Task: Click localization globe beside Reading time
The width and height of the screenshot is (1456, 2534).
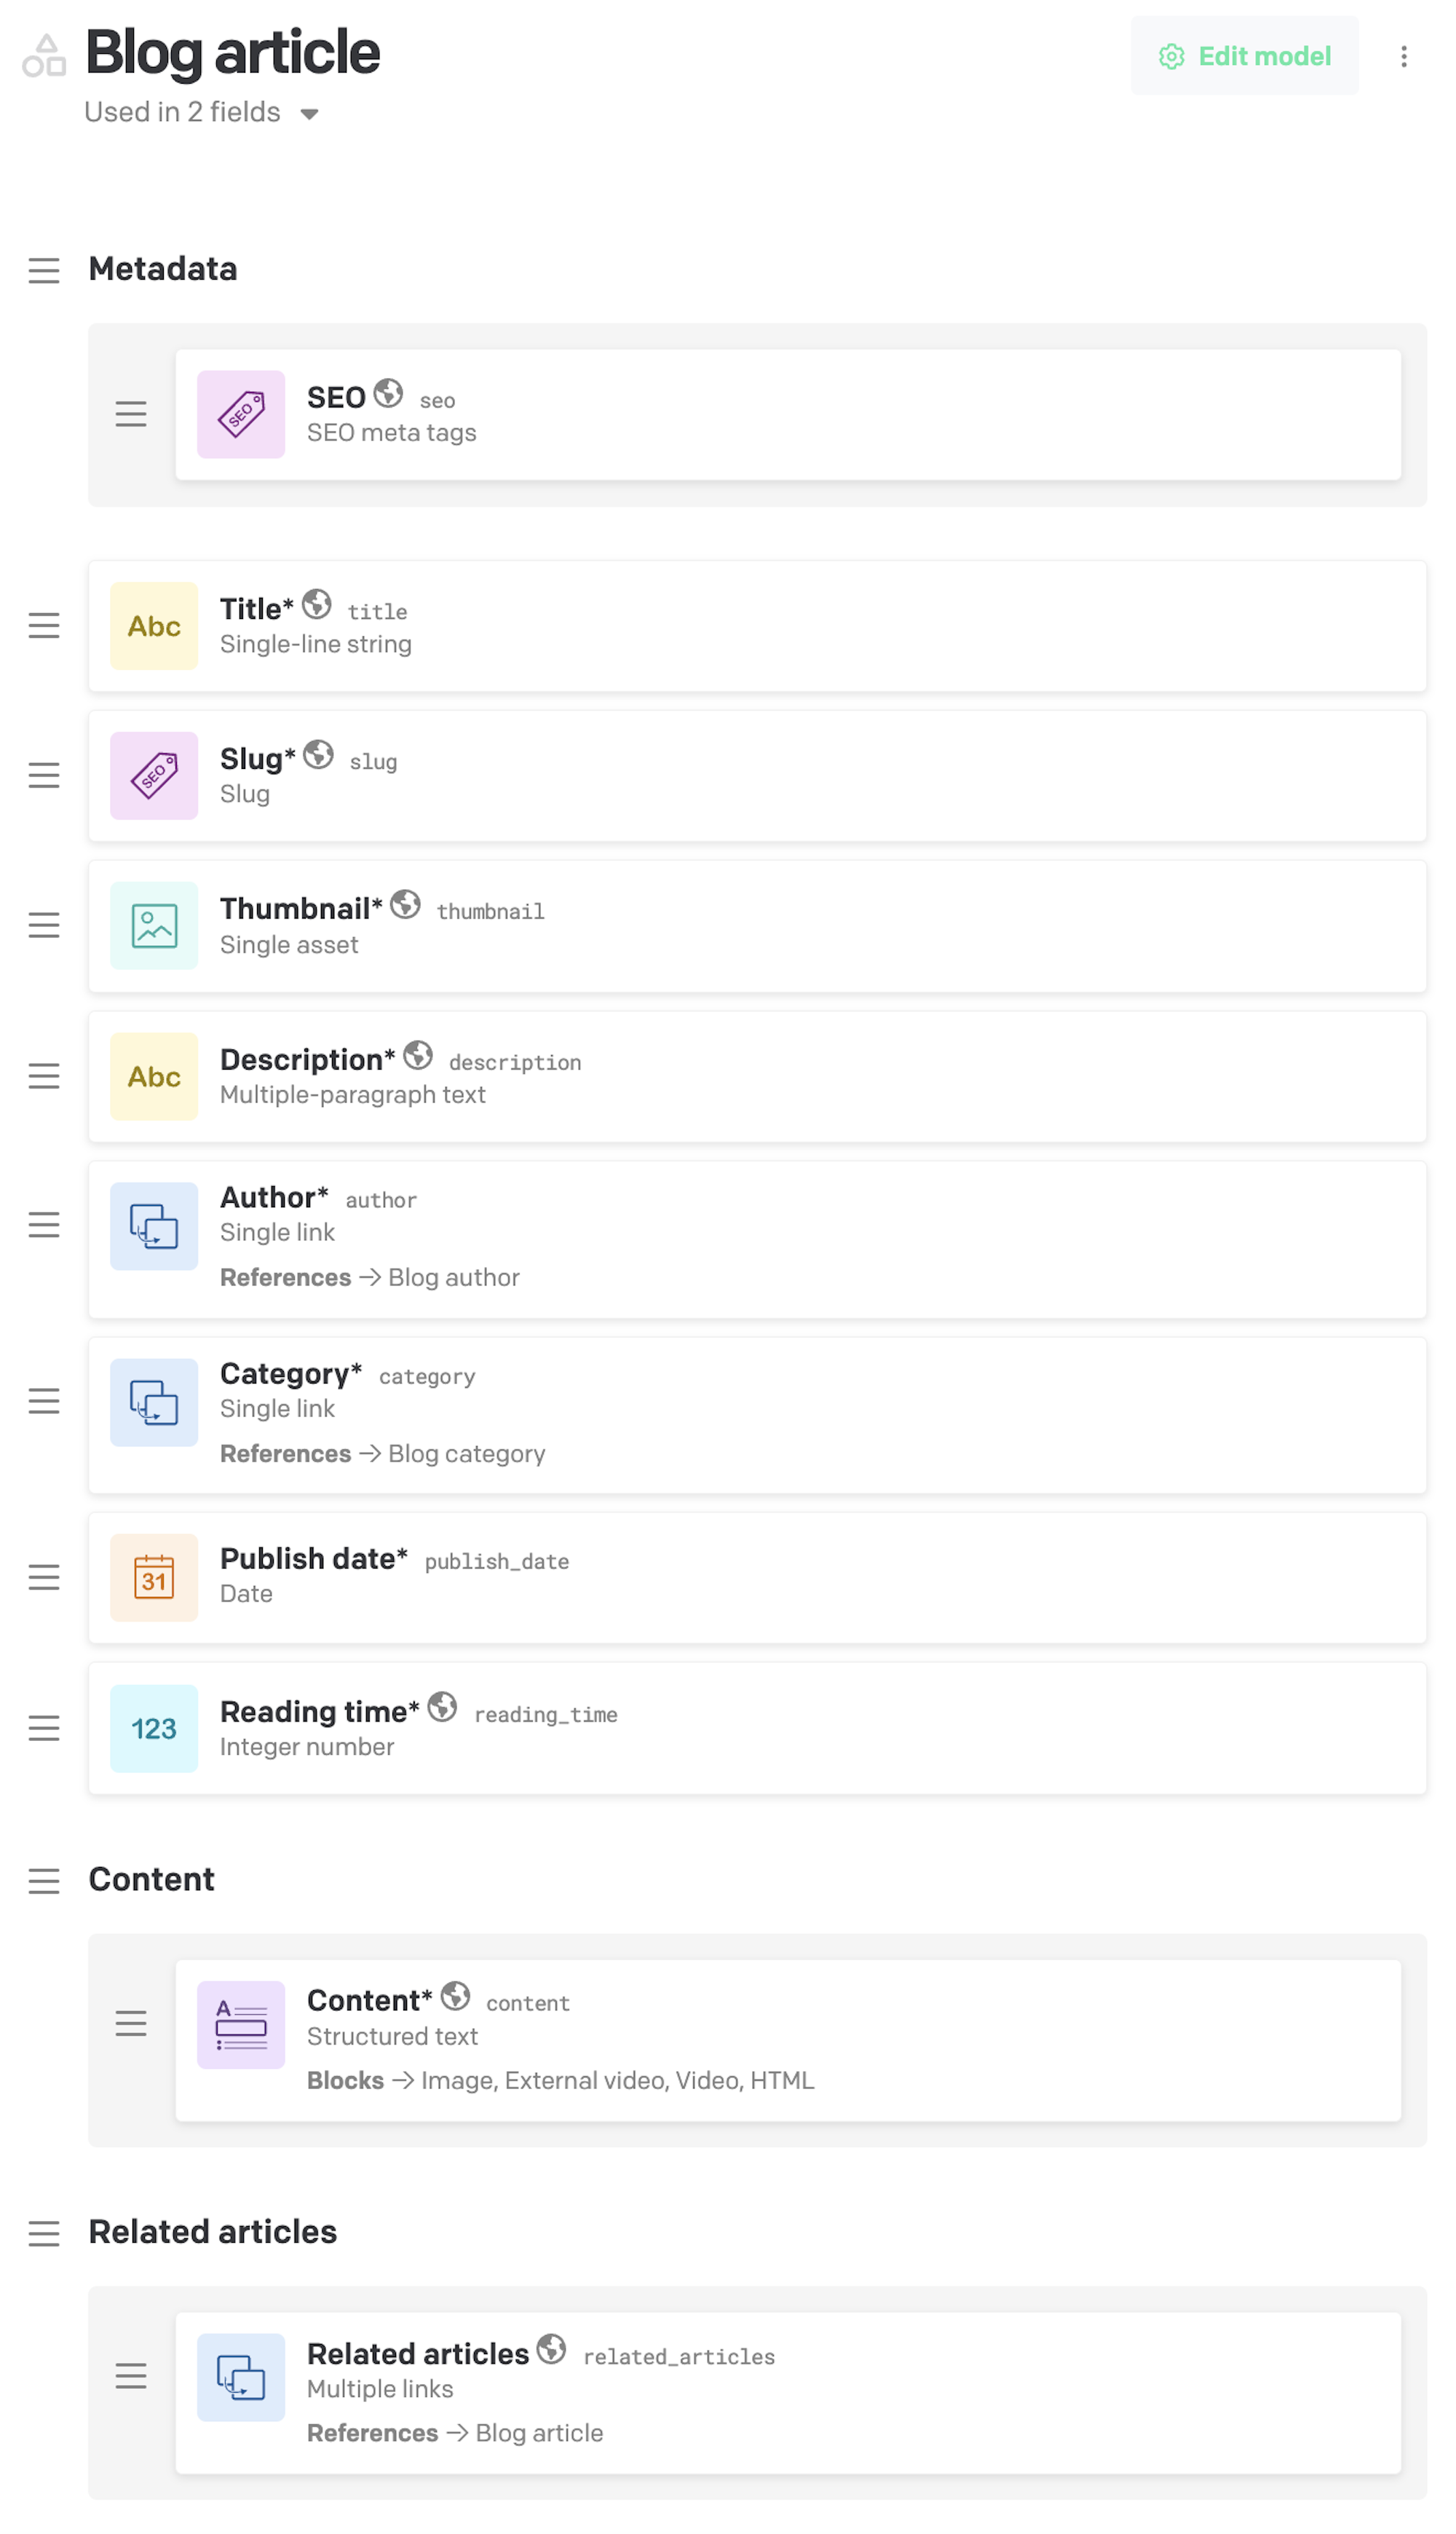Action: point(442,1707)
